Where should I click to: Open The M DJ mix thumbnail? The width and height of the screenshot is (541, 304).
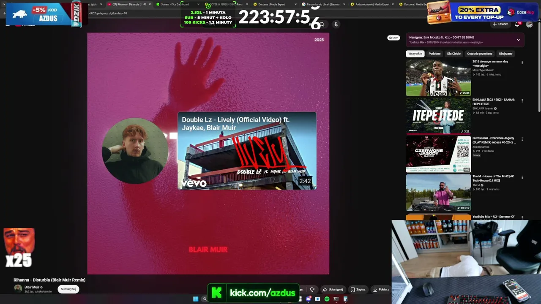click(438, 193)
